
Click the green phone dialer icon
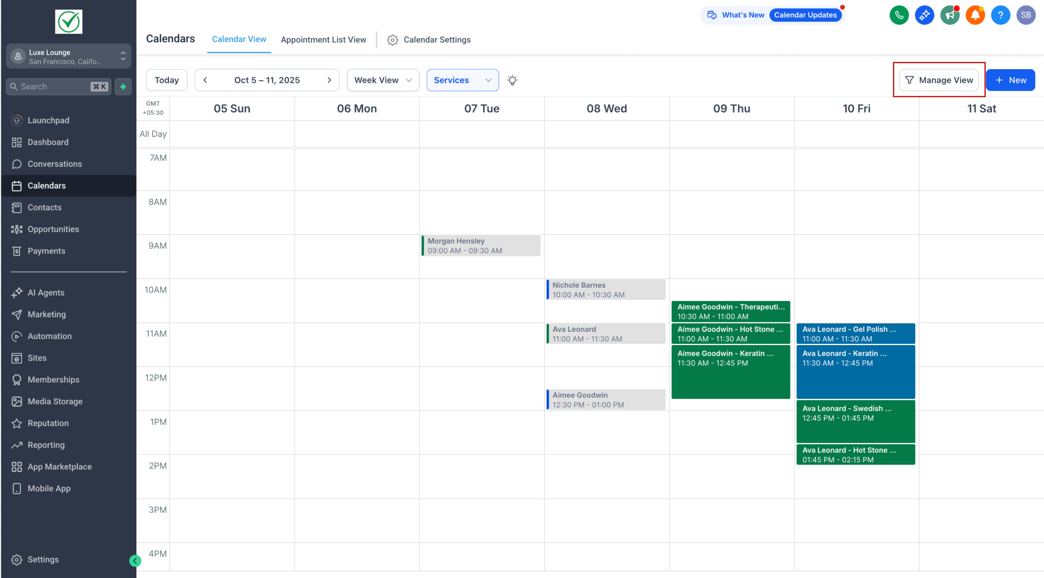coord(898,16)
